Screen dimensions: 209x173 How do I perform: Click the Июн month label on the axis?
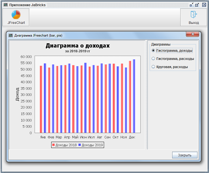[83, 137]
